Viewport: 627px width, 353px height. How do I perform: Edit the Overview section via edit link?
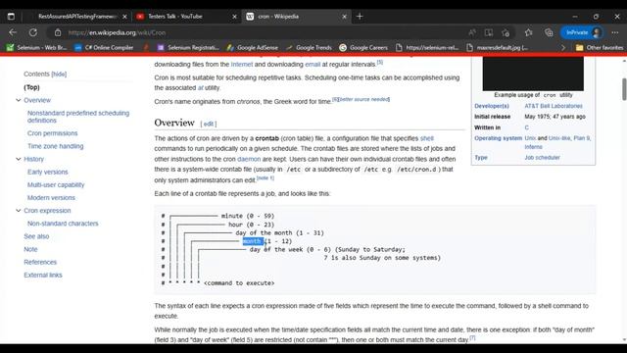point(209,125)
